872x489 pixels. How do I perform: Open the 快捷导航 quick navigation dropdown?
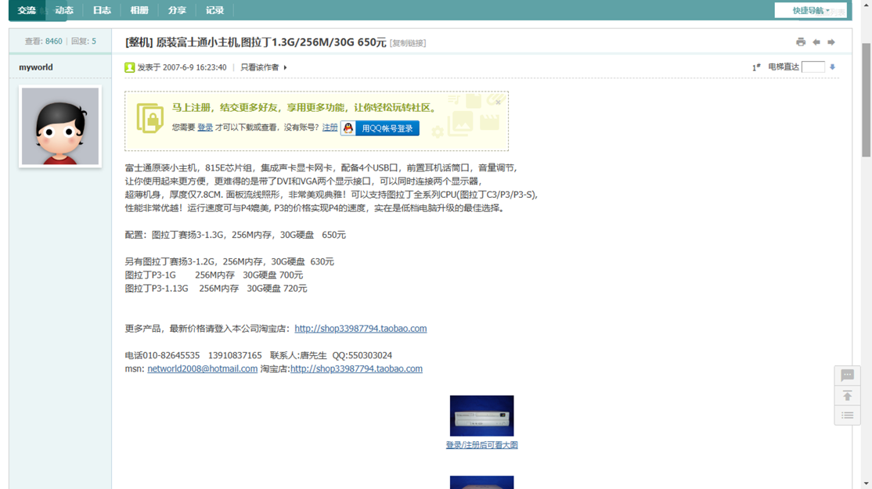(x=810, y=10)
